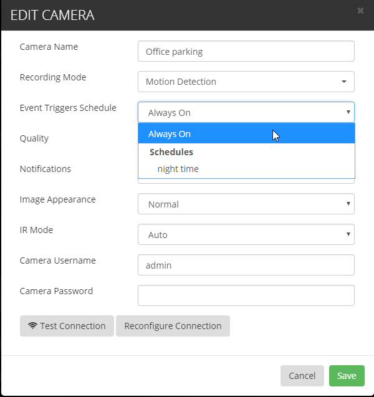374x397 pixels.
Task: Focus the Camera Name text field
Action: click(246, 52)
